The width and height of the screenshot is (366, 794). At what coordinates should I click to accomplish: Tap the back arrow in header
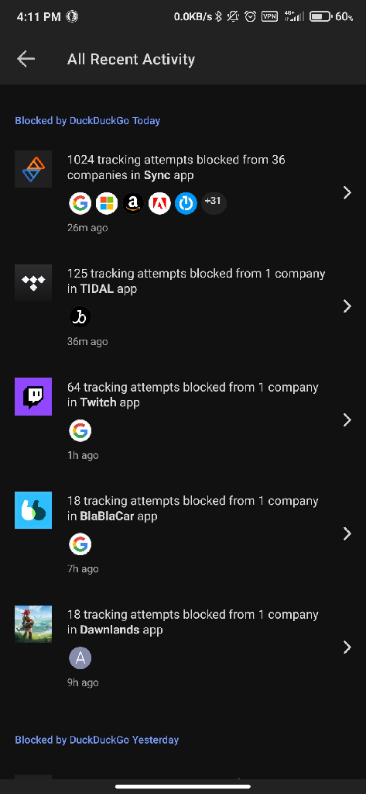26,59
